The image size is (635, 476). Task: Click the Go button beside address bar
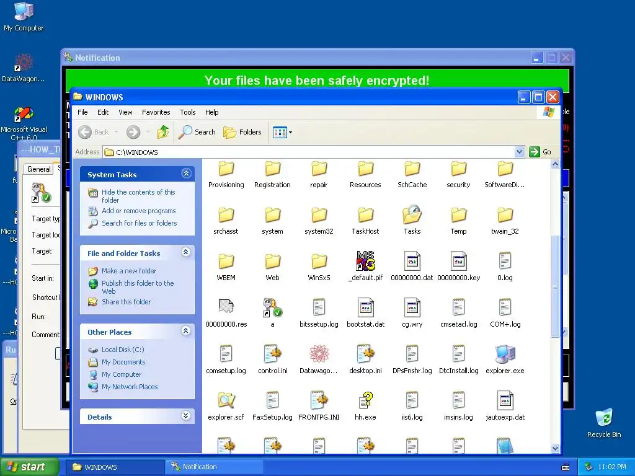point(541,152)
